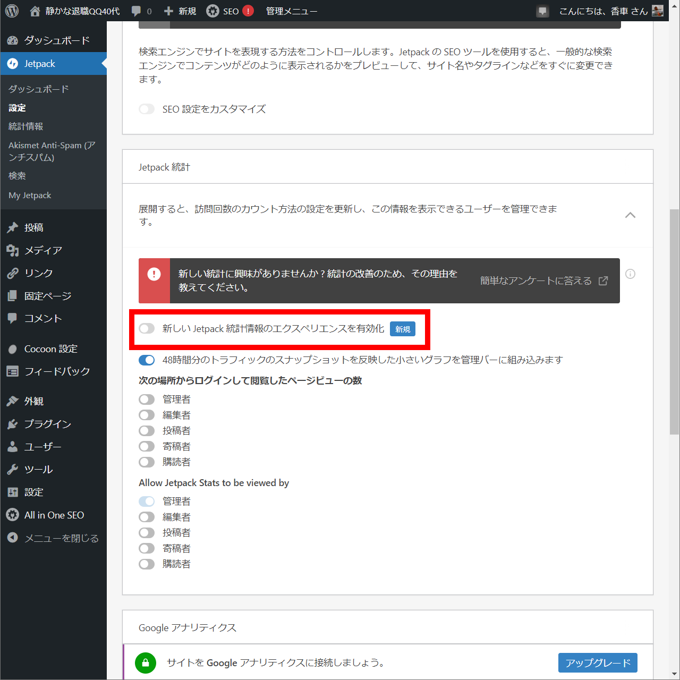Click the scrollbar up arrow
Screen dimensions: 680x680
(674, 5)
